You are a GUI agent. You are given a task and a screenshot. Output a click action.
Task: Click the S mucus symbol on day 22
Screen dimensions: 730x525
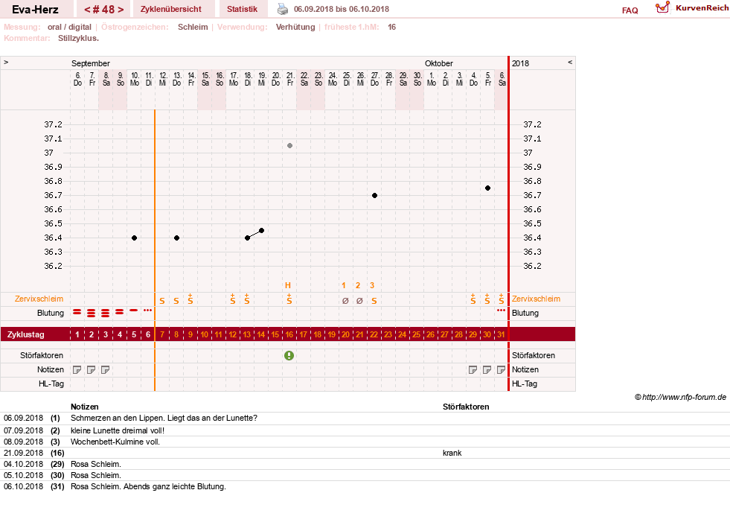374,301
